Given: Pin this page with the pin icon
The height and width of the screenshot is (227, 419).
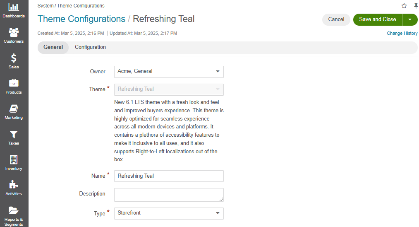Looking at the screenshot, I should pos(416,6).
